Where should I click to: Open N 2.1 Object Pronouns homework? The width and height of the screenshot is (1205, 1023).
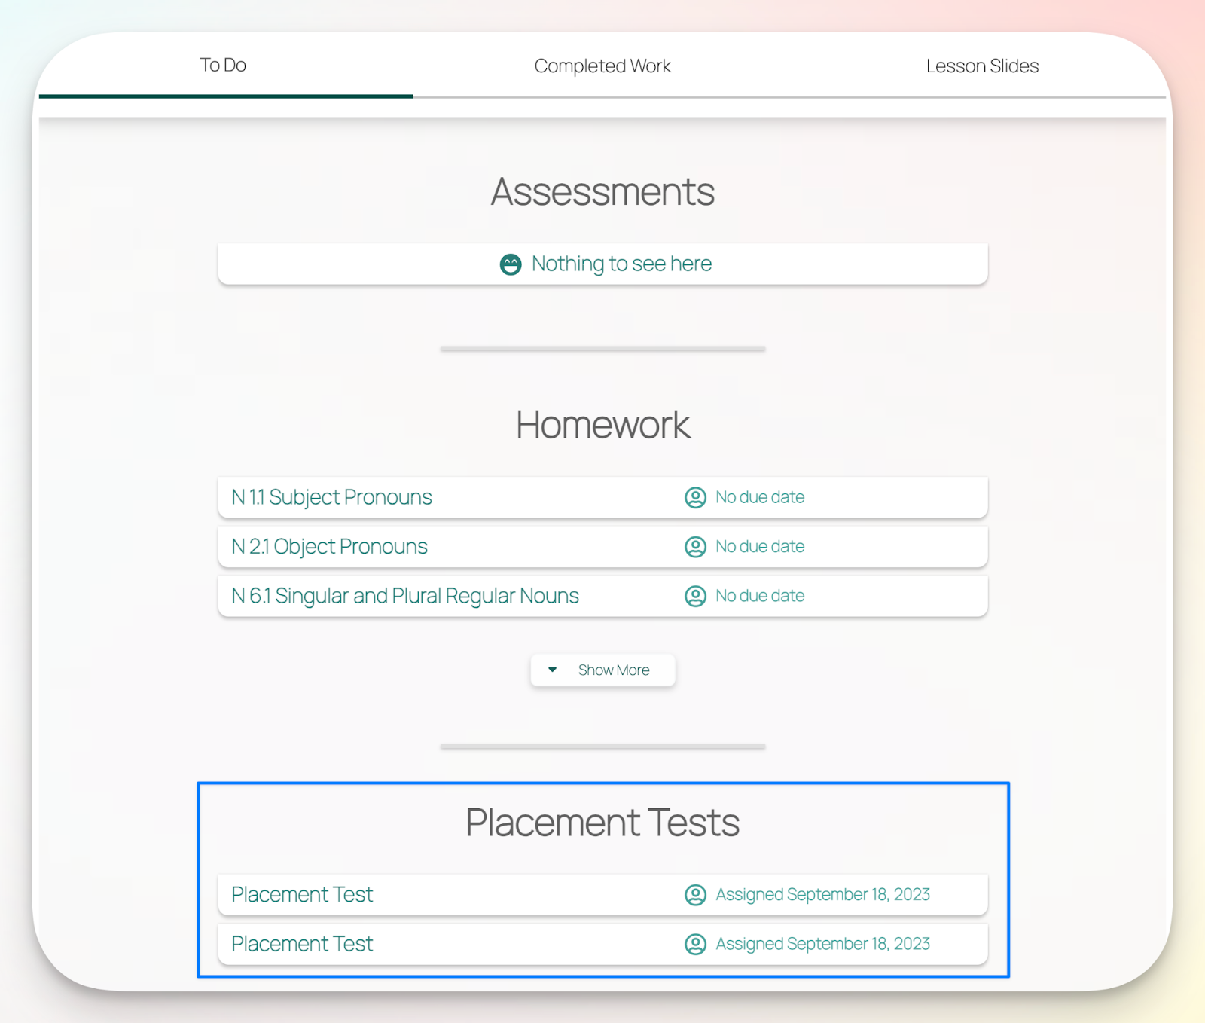tap(602, 546)
